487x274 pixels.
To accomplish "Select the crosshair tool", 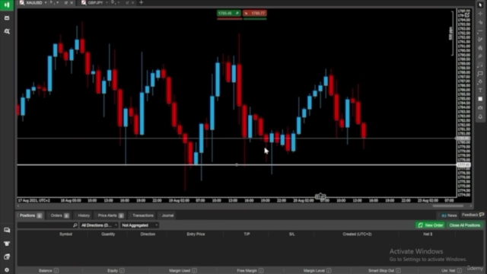I will [480, 14].
